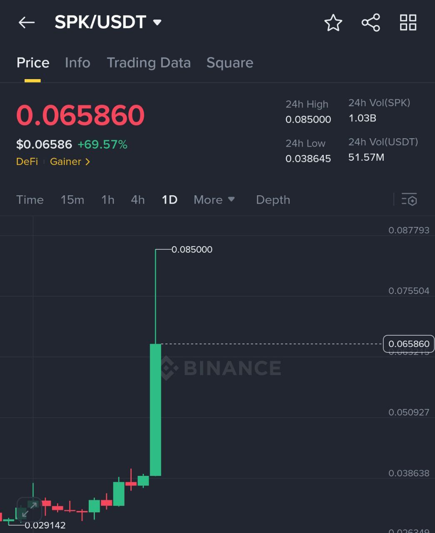Tap the 0.087793 price axis label

[409, 230]
